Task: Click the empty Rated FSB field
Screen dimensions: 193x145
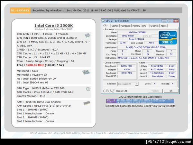Action: click(x=126, y=76)
